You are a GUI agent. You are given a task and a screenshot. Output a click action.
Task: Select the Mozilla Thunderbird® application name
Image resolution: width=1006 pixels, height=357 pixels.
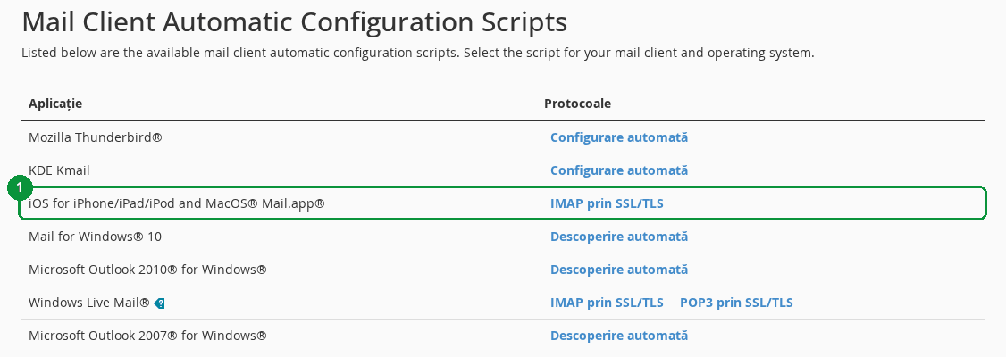[x=95, y=137]
